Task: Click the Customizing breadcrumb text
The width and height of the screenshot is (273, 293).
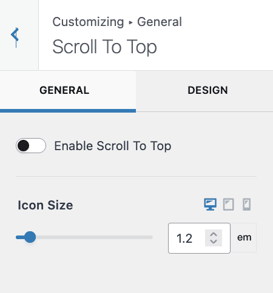Action: point(88,22)
